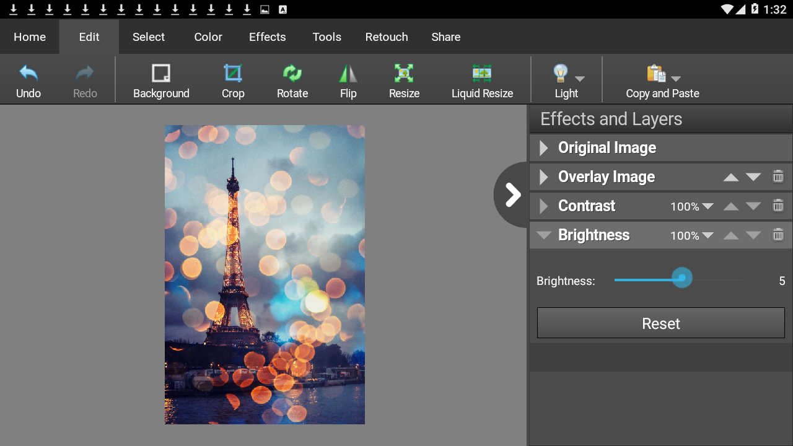Viewport: 793px width, 446px height.
Task: Collapse the Effects and Layers side panel
Action: click(x=512, y=195)
